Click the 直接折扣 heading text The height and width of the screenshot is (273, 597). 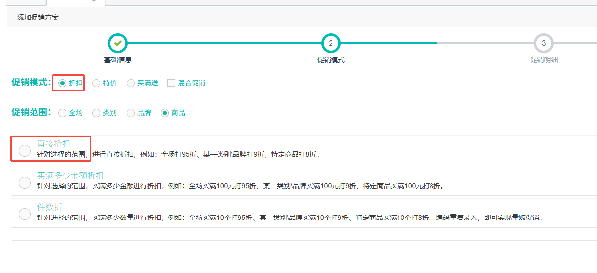point(54,144)
